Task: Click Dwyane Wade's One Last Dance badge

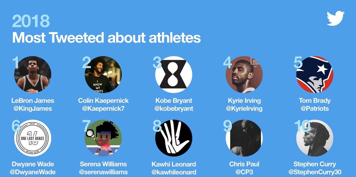Action: (33, 138)
